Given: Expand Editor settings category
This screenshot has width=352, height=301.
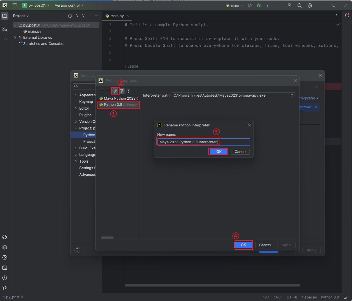Looking at the screenshot, I should (76, 108).
